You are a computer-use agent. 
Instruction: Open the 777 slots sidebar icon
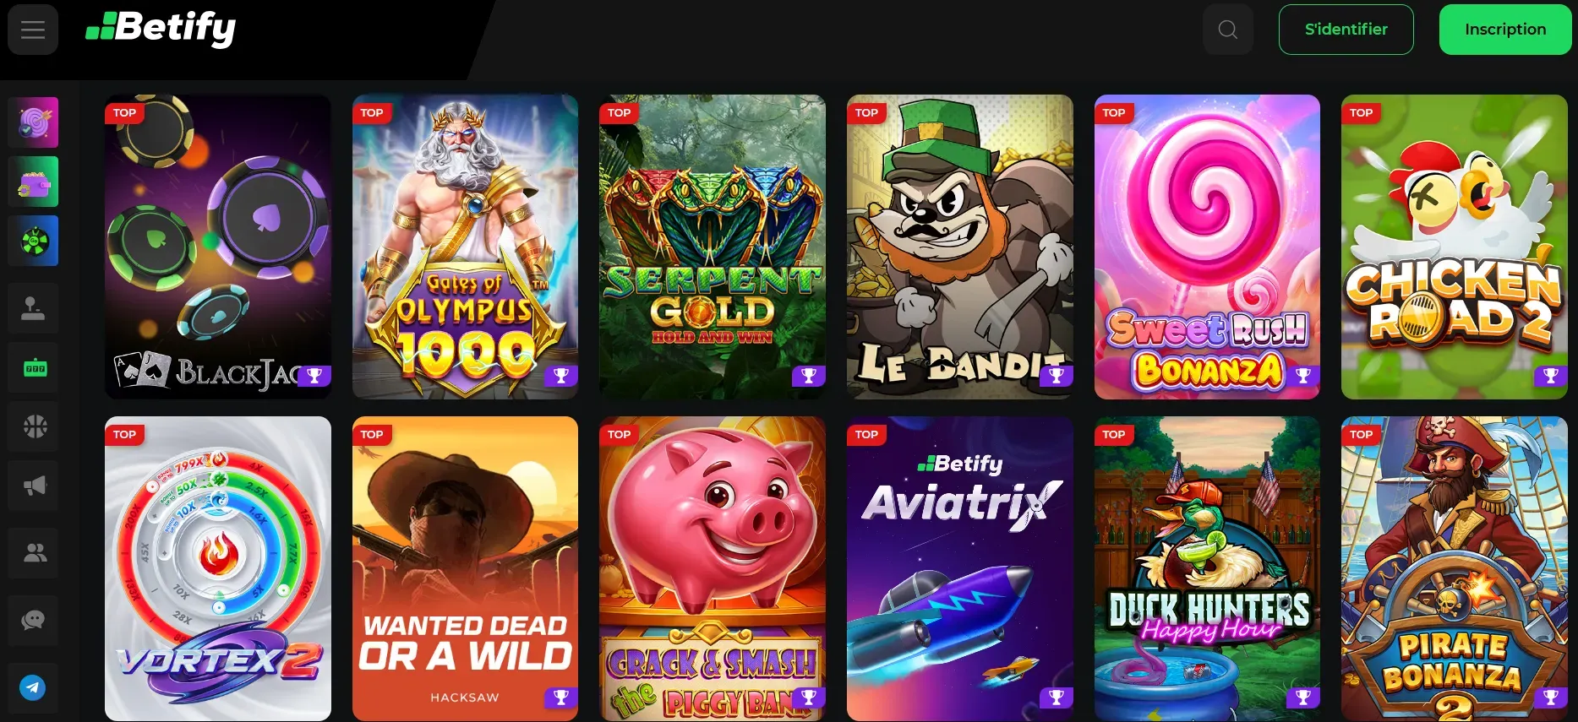[33, 367]
